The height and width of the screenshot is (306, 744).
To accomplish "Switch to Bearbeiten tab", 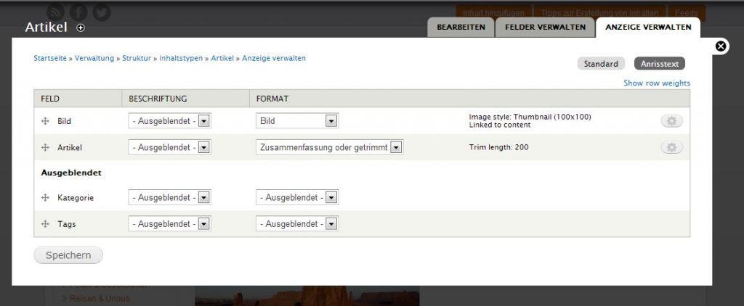I will click(461, 27).
